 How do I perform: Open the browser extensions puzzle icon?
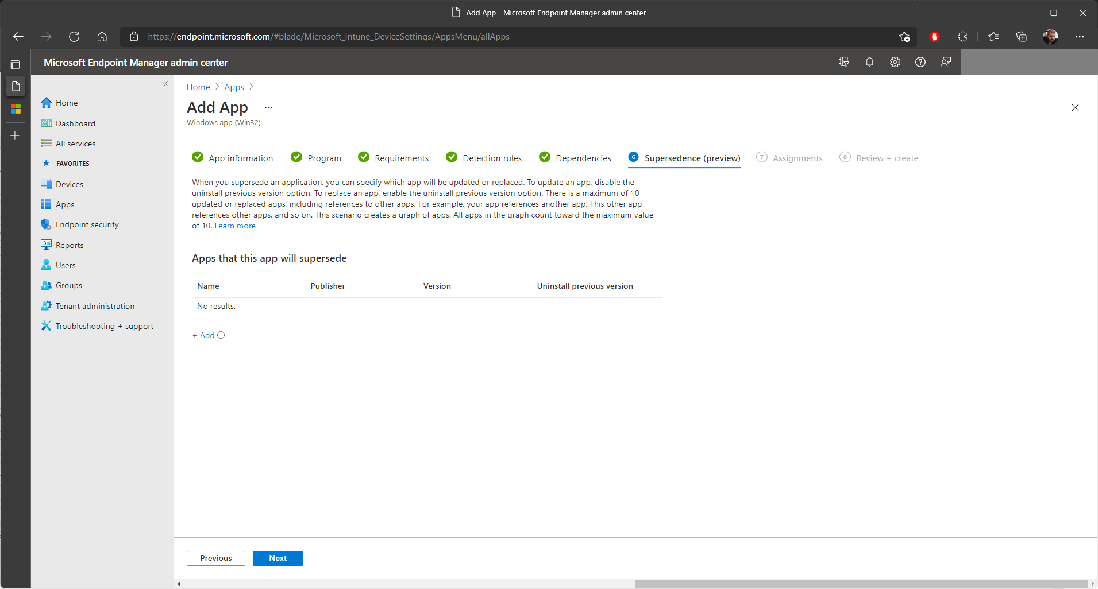(x=962, y=37)
